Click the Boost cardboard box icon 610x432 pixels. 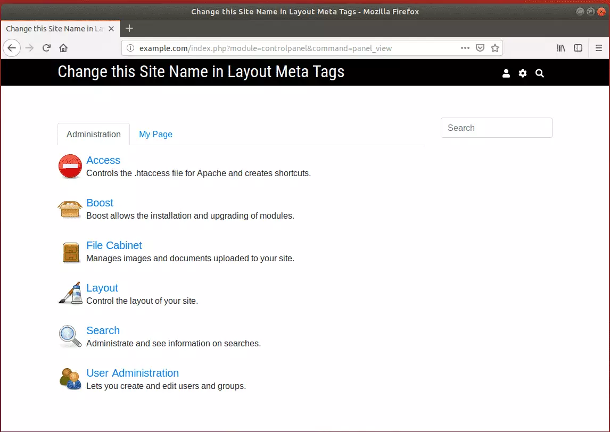click(x=70, y=209)
